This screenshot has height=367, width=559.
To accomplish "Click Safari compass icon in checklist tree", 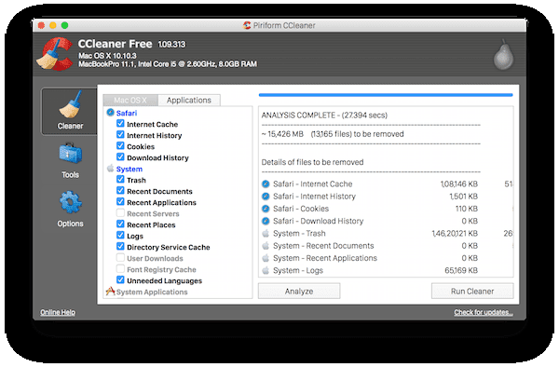I will coord(110,113).
